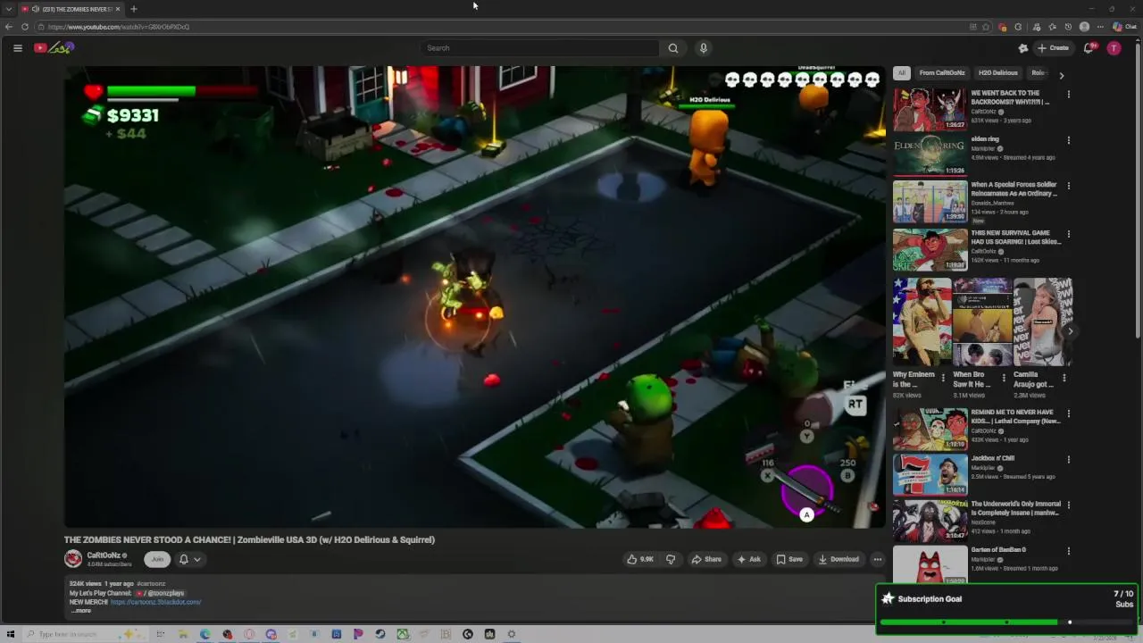The height and width of the screenshot is (643, 1143).
Task: Select the From CaRtOoNz chip
Action: coord(942,73)
